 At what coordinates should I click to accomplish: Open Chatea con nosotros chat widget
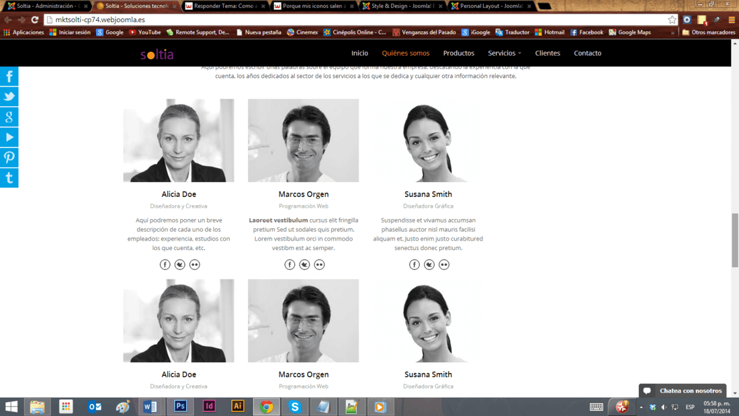tap(683, 390)
